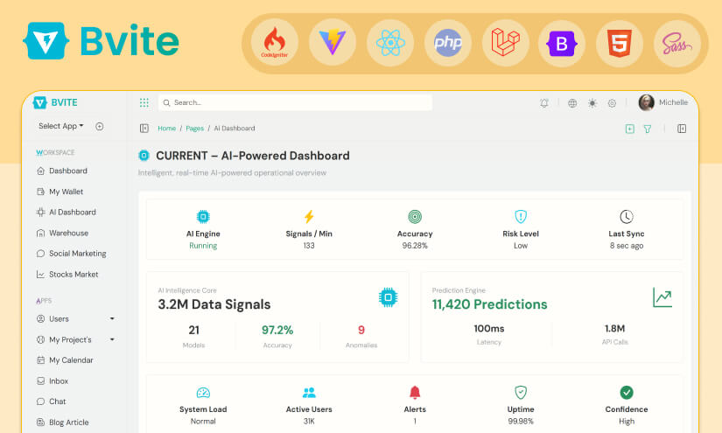Click the React atom icon
This screenshot has width=722, height=433.
390,43
